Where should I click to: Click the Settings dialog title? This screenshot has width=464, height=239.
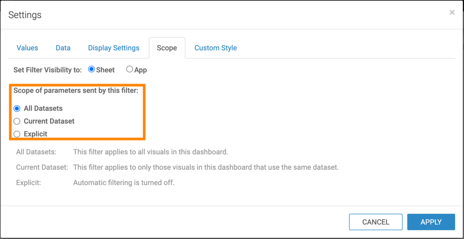(x=25, y=15)
